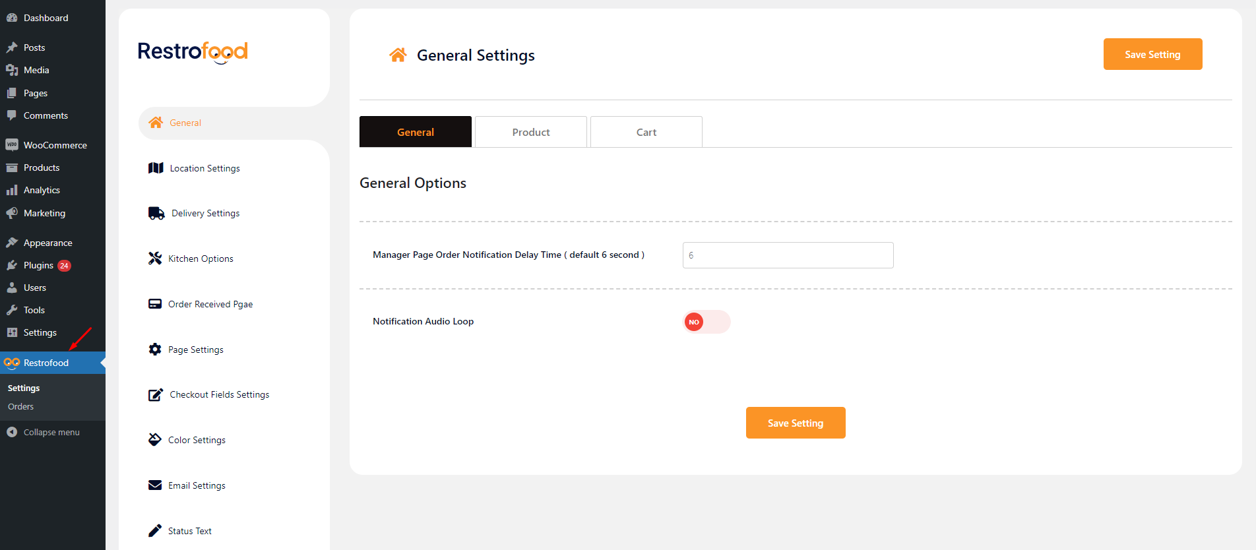Open WooCommerce in the admin sidebar
The width and height of the screenshot is (1256, 550).
click(x=55, y=145)
